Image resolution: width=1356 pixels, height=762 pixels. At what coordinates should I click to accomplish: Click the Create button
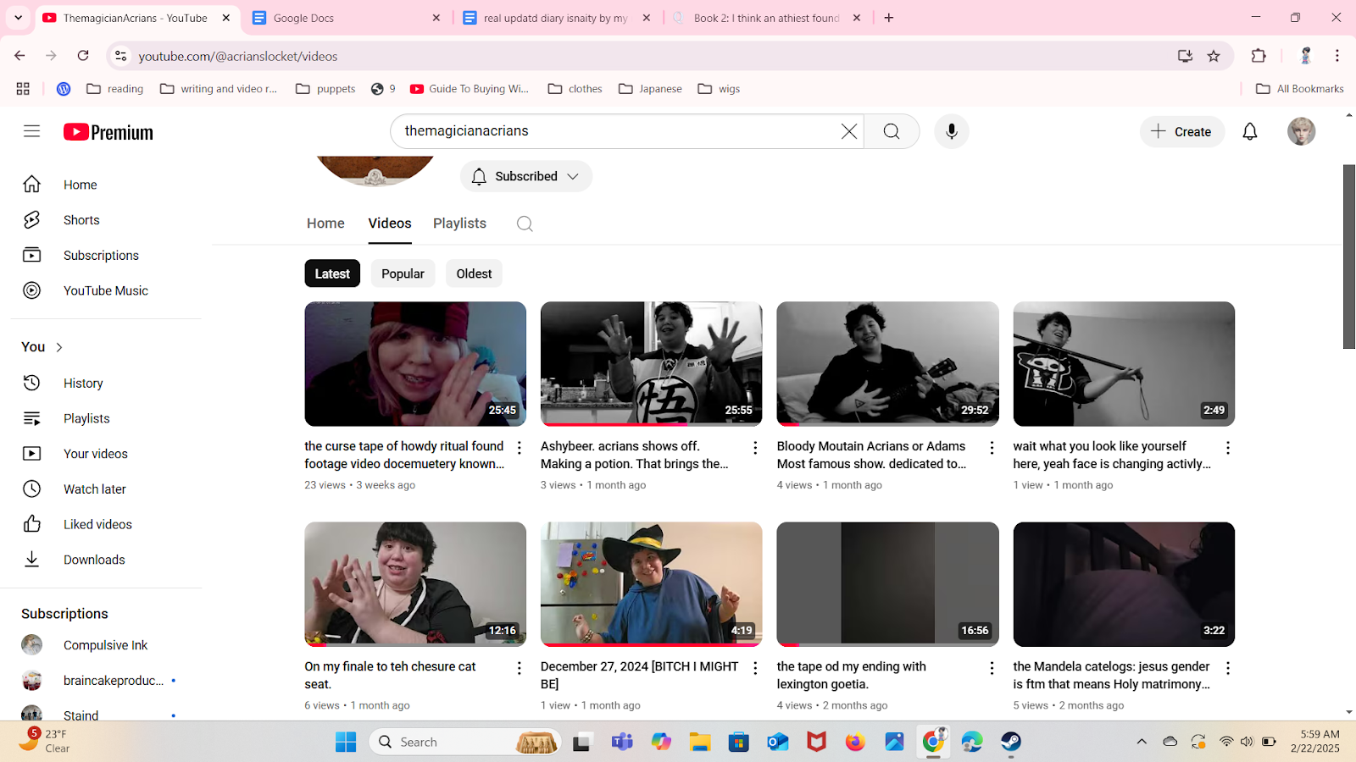1181,131
